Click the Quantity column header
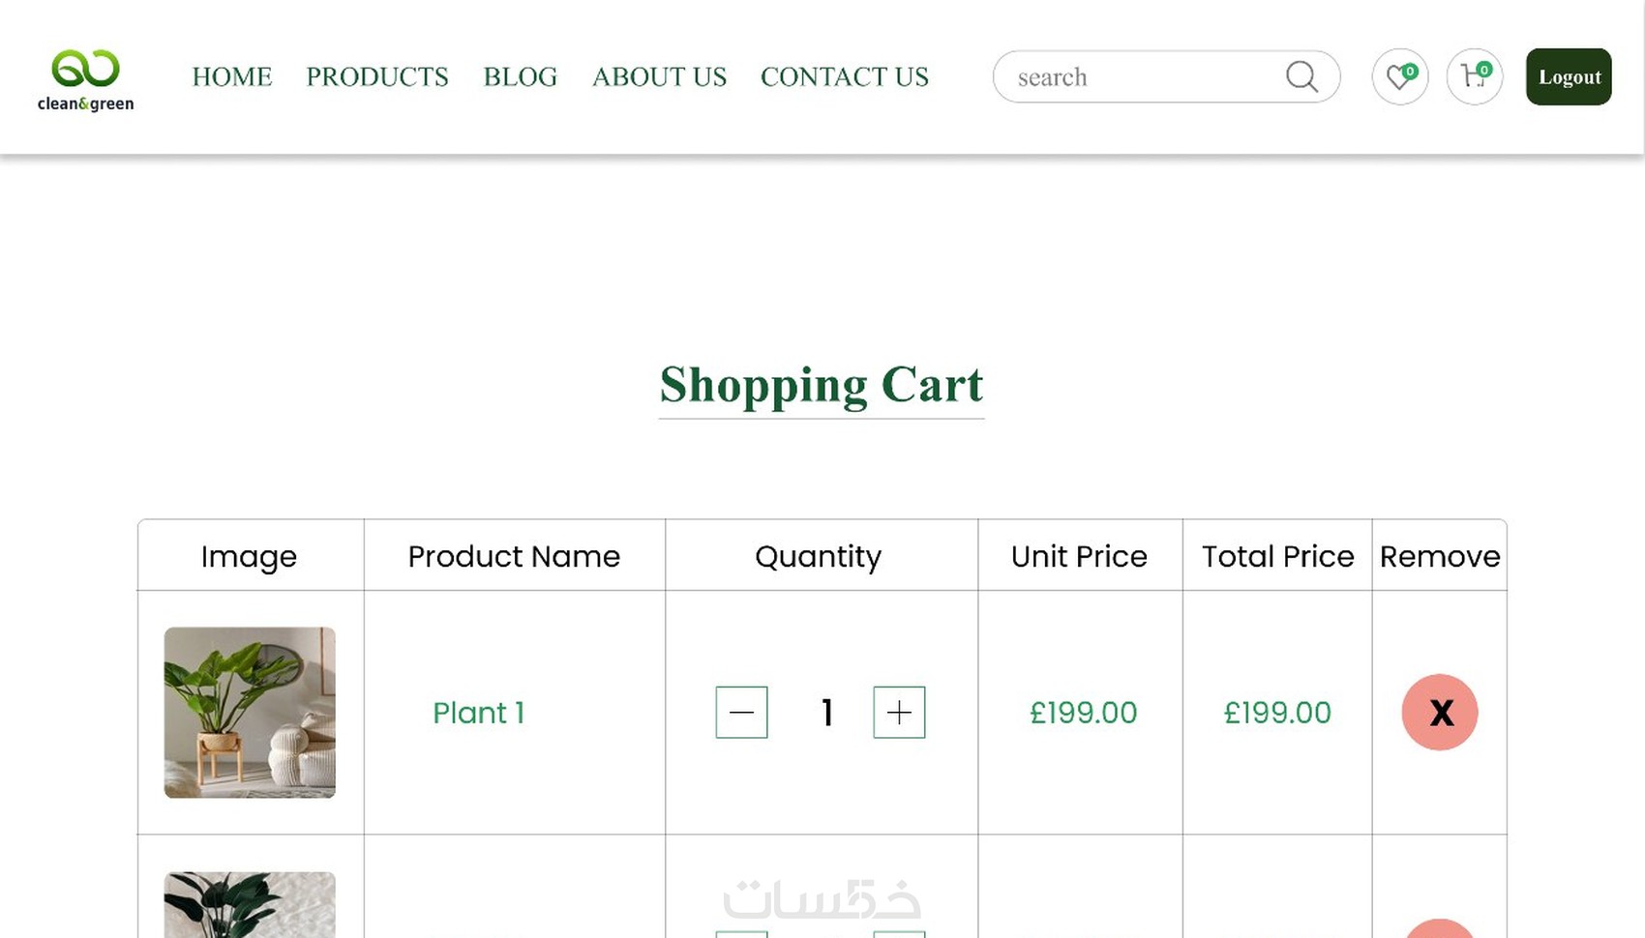This screenshot has height=938, width=1645. pyautogui.click(x=819, y=556)
